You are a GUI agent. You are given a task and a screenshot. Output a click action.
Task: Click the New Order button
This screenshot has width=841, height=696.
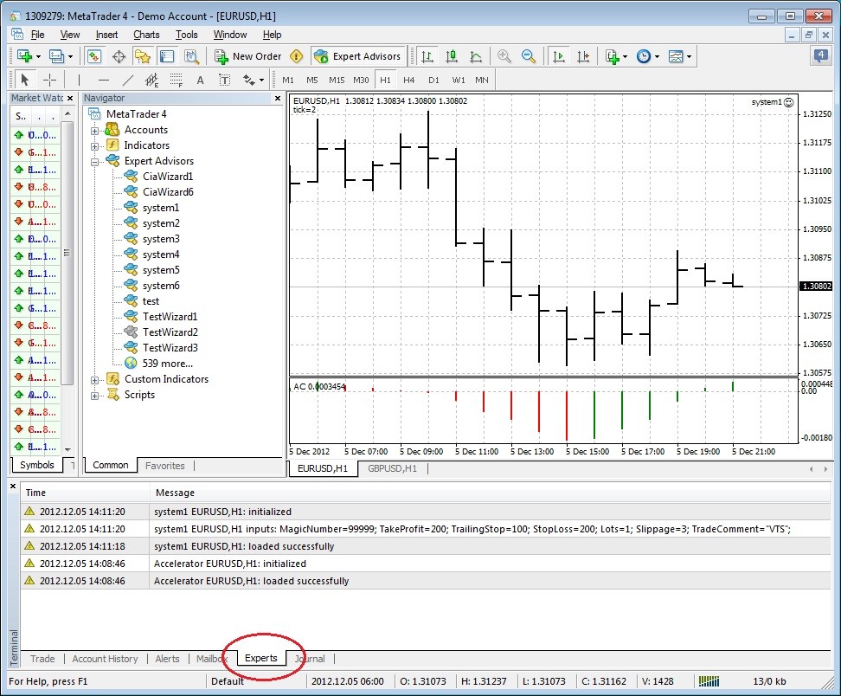[x=247, y=56]
